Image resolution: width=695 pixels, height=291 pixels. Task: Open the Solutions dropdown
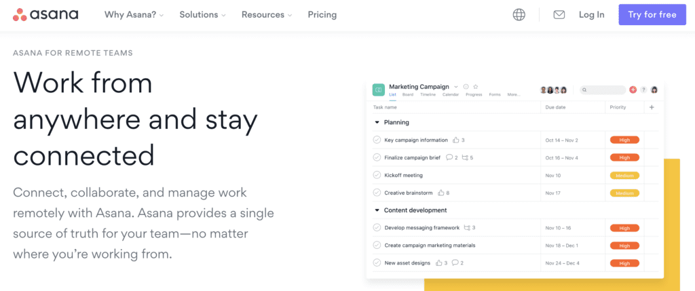[x=202, y=15]
